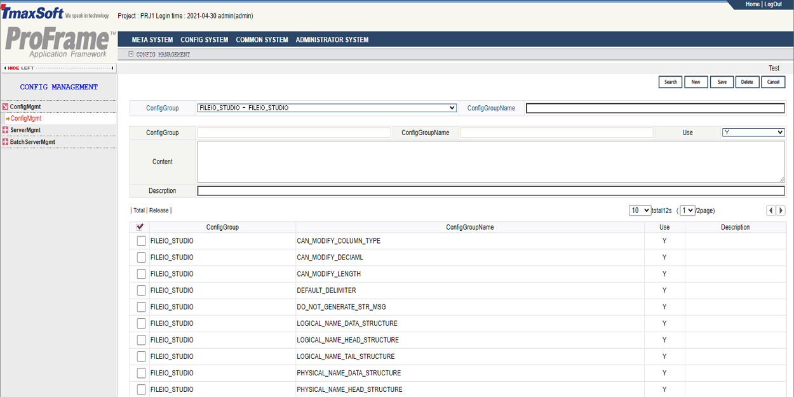The width and height of the screenshot is (794, 397).
Task: Click into the Content text area
Action: point(490,162)
